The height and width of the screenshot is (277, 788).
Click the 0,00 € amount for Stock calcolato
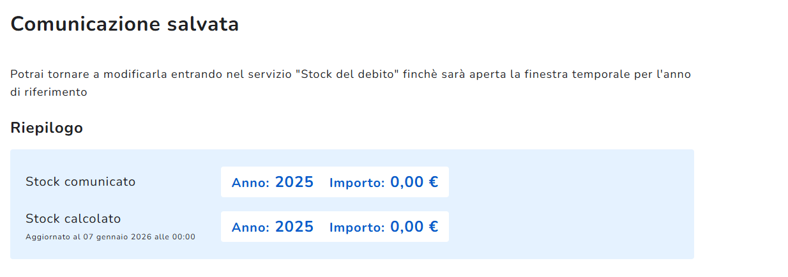click(x=414, y=227)
